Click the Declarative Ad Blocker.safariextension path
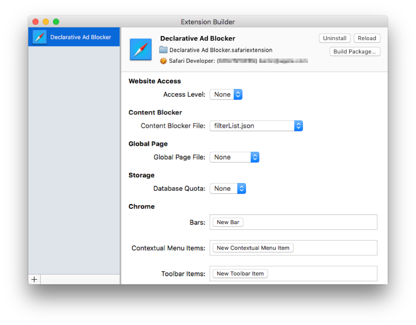The width and height of the screenshot is (416, 325). click(x=220, y=50)
